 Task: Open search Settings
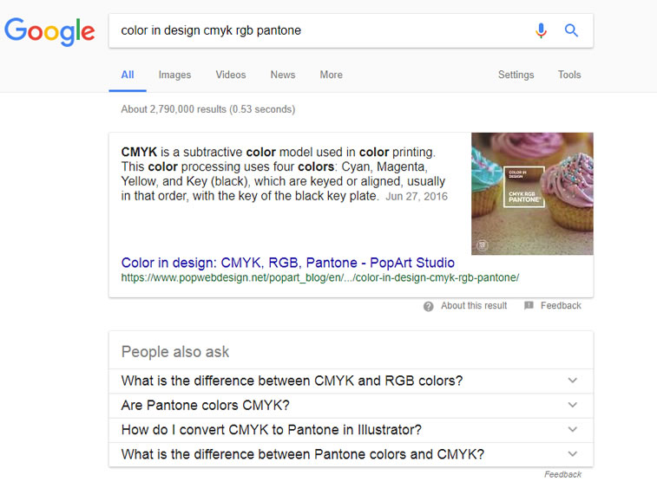click(x=516, y=75)
